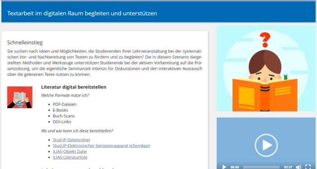Click the illustration of the confused reader
The width and height of the screenshot is (317, 169).
pyautogui.click(x=266, y=68)
